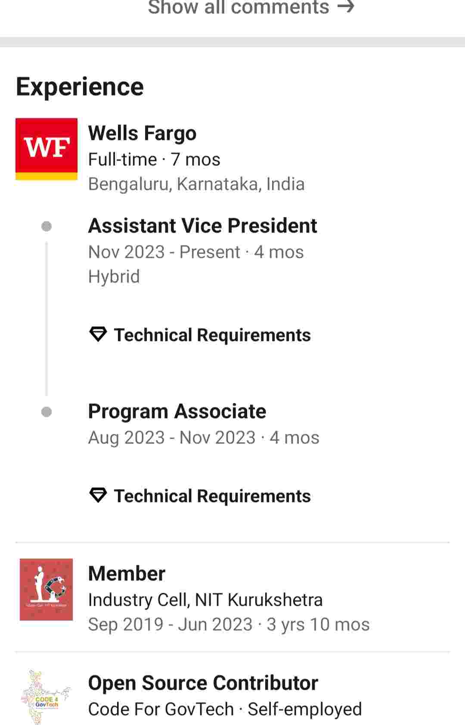Tap the skills diamond icon under Program Associate
This screenshot has height=725, width=465.
98,495
